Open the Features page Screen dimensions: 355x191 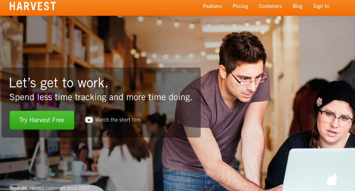pos(212,6)
